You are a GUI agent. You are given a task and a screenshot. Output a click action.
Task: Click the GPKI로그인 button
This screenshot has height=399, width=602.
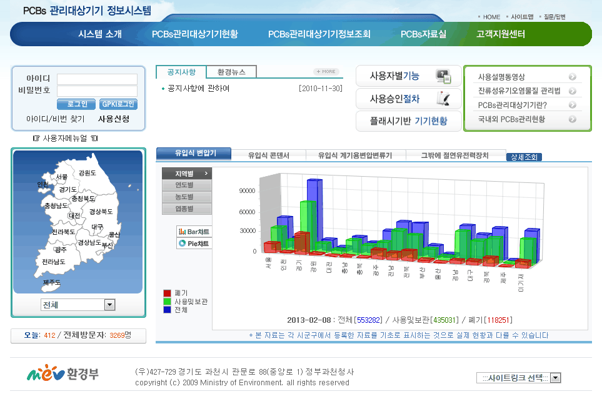pos(118,104)
